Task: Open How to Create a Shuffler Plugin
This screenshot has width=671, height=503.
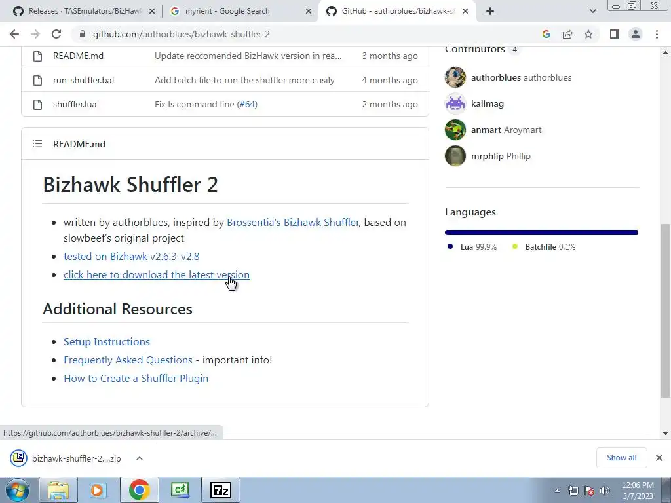Action: pyautogui.click(x=136, y=378)
